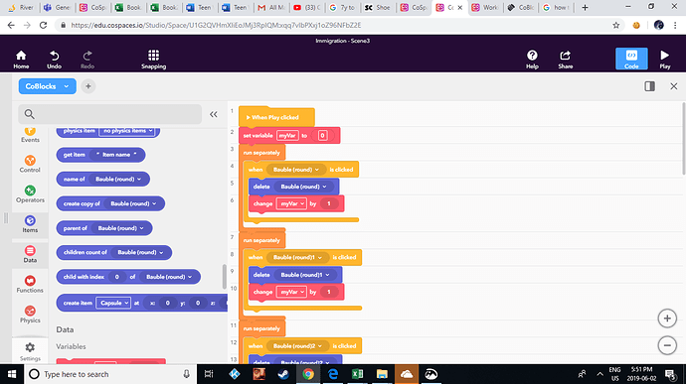Open the Events block category
This screenshot has height=384, width=686.
point(30,135)
